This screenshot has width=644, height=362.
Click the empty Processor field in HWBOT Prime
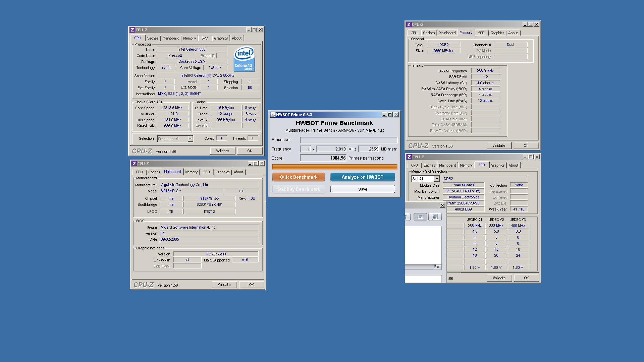349,140
